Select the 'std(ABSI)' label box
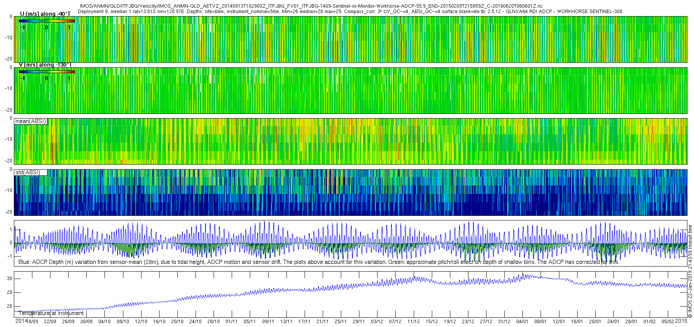694x327 pixels. click(x=31, y=172)
